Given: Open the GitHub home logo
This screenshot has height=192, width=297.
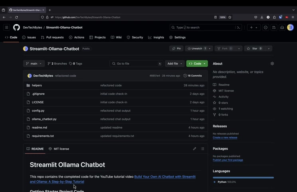Looking at the screenshot, I should coord(16,28).
